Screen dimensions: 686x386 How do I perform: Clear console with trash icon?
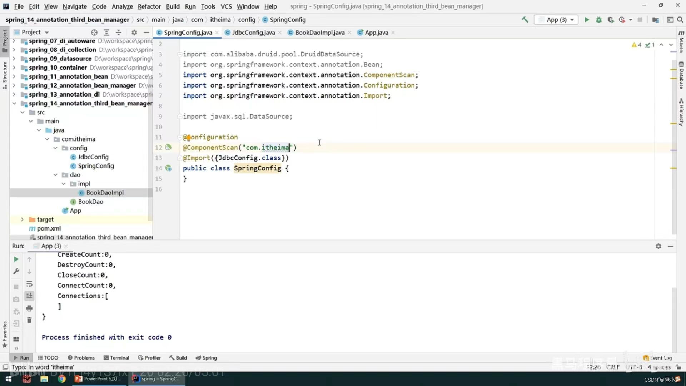point(29,320)
